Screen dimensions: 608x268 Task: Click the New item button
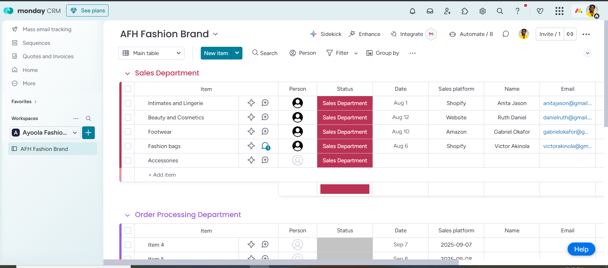[x=216, y=53]
